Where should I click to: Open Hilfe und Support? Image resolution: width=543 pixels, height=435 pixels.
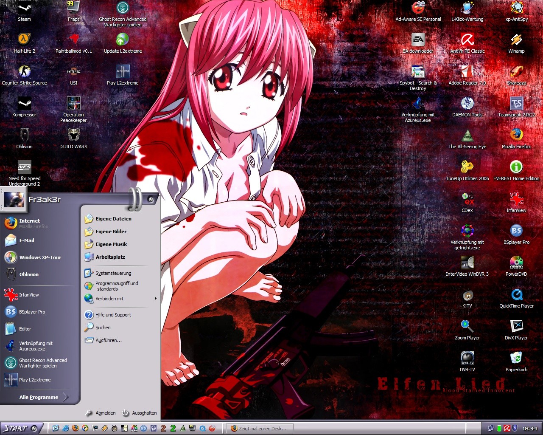(x=113, y=315)
